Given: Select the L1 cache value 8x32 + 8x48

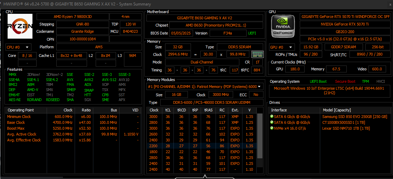Looking at the screenshot, I should pyautogui.click(x=72, y=56).
